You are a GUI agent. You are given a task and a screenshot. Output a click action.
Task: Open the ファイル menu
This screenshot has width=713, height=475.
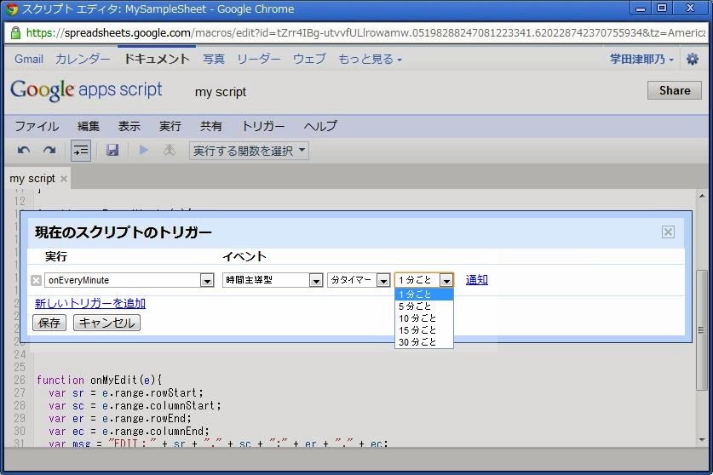click(37, 126)
